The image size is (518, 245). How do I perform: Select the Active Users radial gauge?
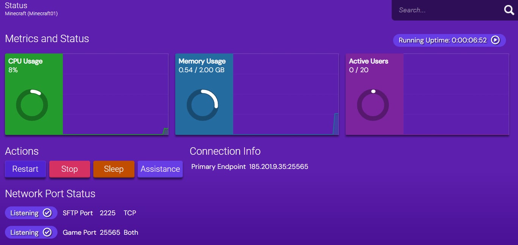(373, 105)
